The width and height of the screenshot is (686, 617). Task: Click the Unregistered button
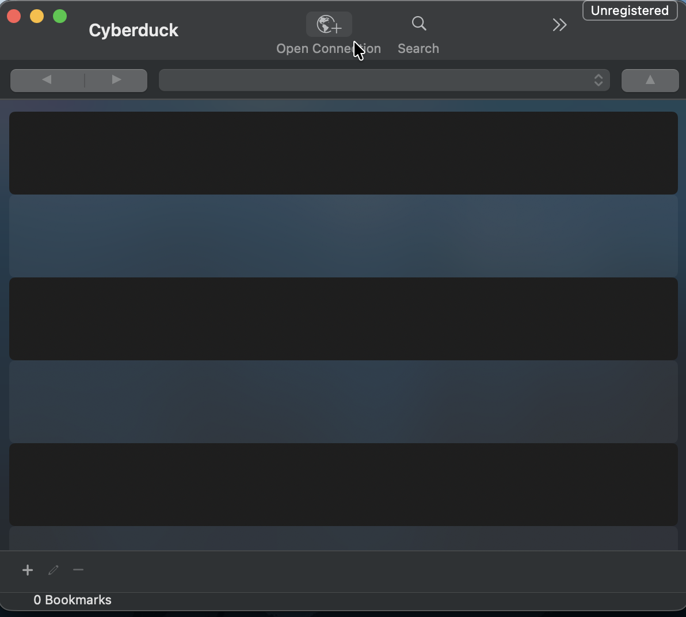(630, 10)
